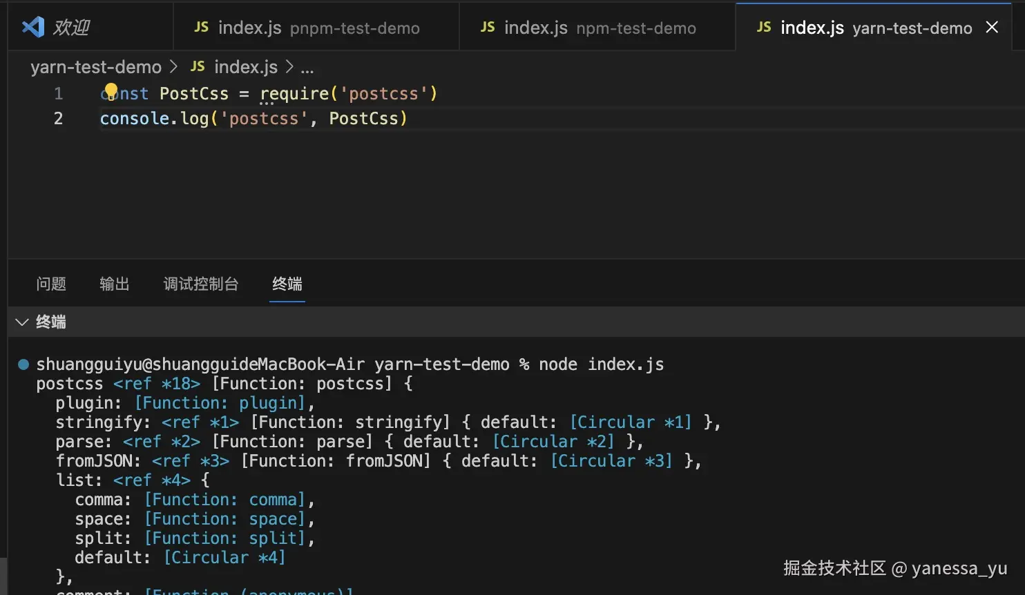1025x595 pixels.
Task: Click index.js in the breadcrumb path
Action: pos(246,67)
